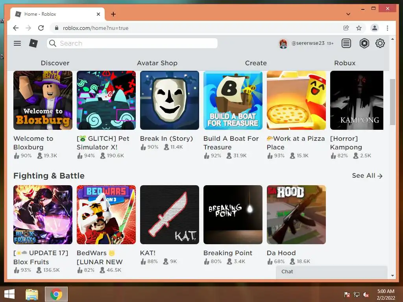Click the Blox Fruits game title
The width and height of the screenshot is (403, 302).
pyautogui.click(x=41, y=257)
